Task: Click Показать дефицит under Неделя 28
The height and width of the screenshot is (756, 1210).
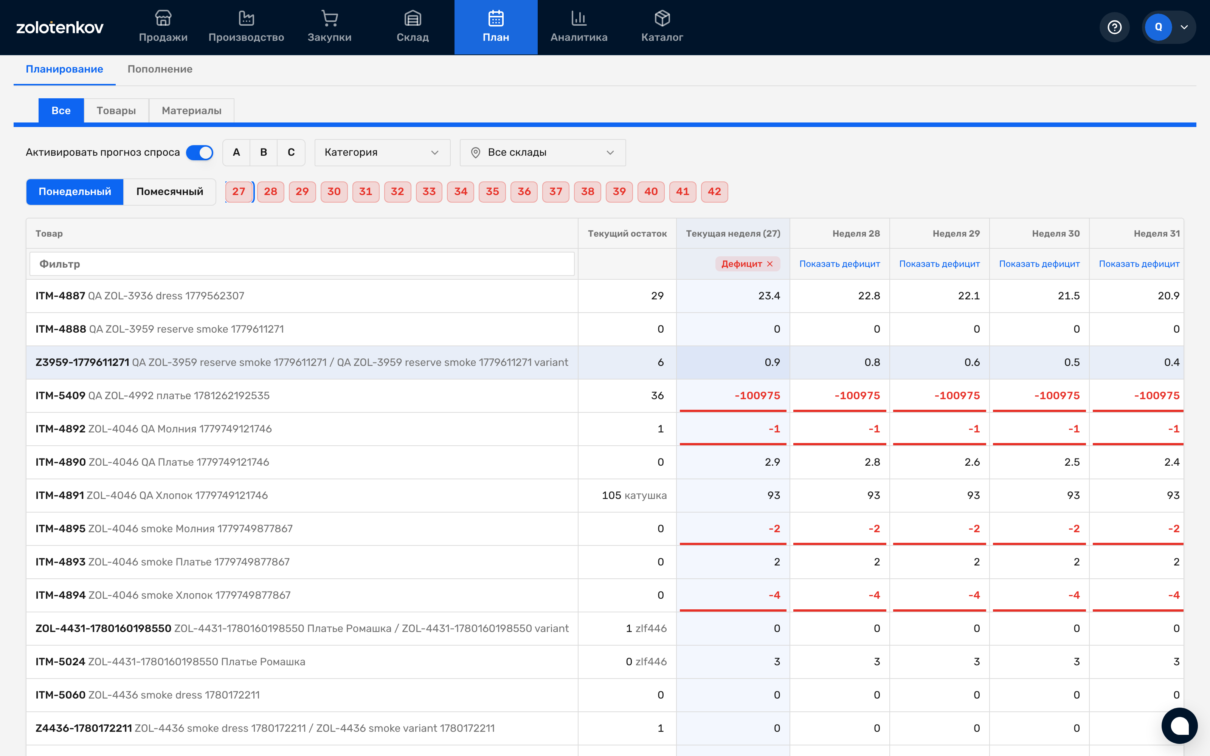Action: pos(839,264)
